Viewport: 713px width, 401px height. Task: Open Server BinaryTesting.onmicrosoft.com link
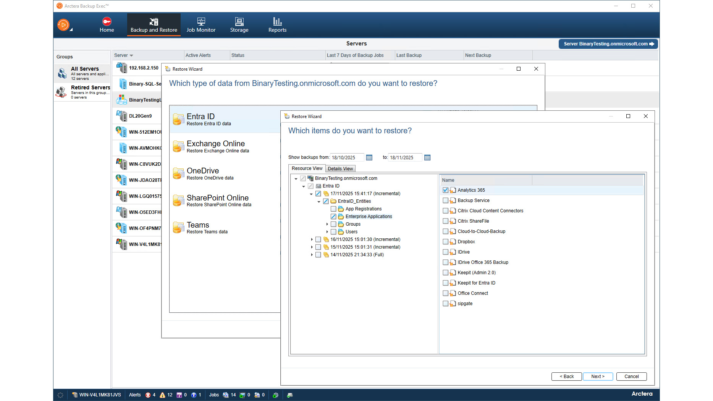click(x=608, y=44)
